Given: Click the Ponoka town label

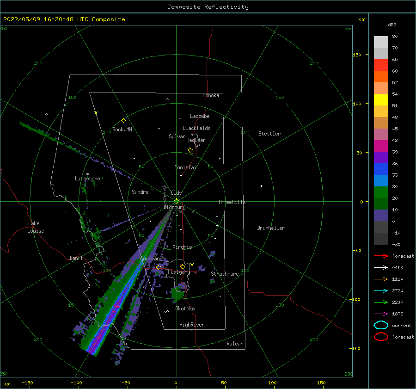Looking at the screenshot, I should pos(211,95).
